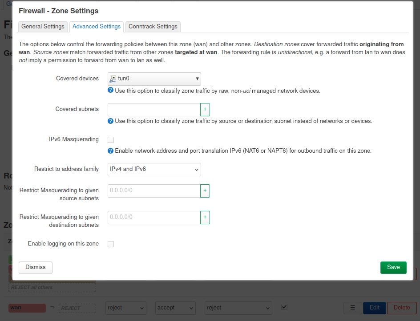This screenshot has width=420, height=321.
Task: Click Delete button for wan zone
Action: coord(402,308)
